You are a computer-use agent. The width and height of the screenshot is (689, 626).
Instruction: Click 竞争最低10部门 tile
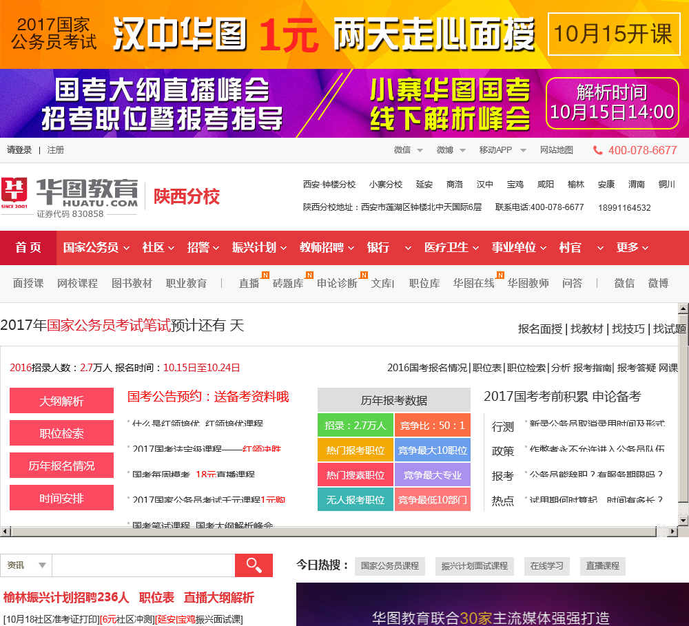coord(433,499)
